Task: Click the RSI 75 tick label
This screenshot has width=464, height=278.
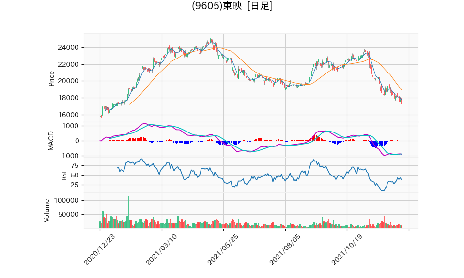Action: click(75, 165)
